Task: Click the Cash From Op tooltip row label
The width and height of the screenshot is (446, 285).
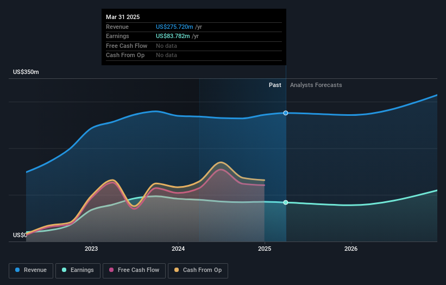Action: click(125, 55)
